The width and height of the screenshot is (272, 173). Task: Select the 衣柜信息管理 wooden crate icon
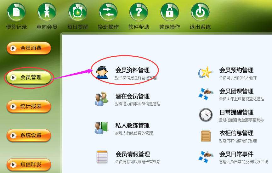(206, 136)
